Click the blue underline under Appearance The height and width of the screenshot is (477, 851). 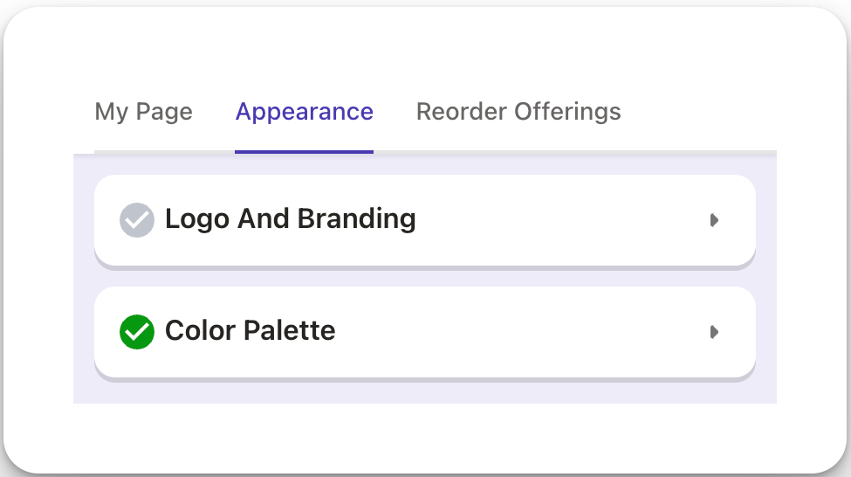pos(304,152)
